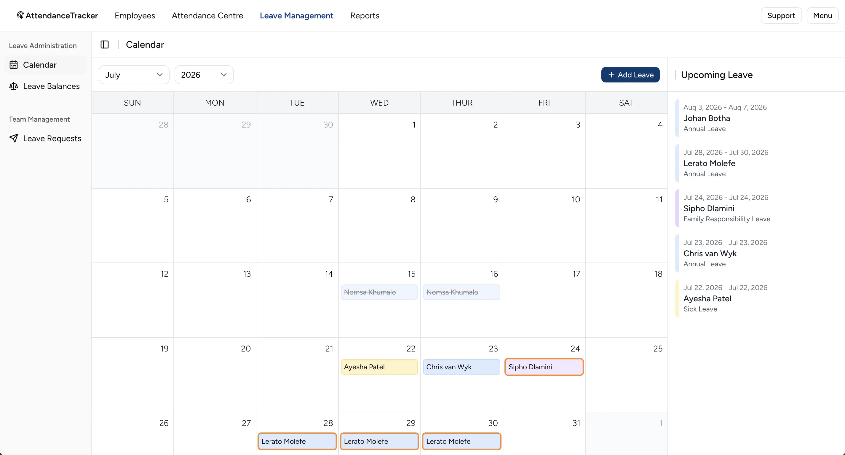Click the Team Management section label

39,119
